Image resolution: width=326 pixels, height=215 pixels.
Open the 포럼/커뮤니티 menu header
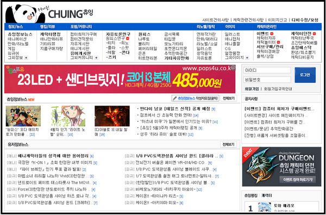[x=81, y=27]
